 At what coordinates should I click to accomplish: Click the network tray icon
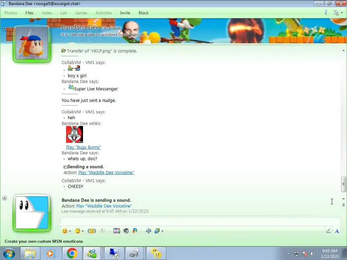tap(296, 254)
